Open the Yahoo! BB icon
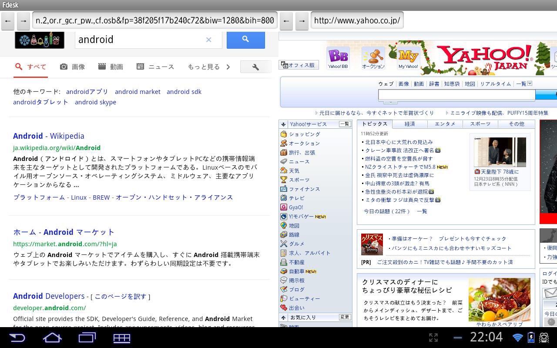Screen dimensions: 557x348 (x=338, y=58)
